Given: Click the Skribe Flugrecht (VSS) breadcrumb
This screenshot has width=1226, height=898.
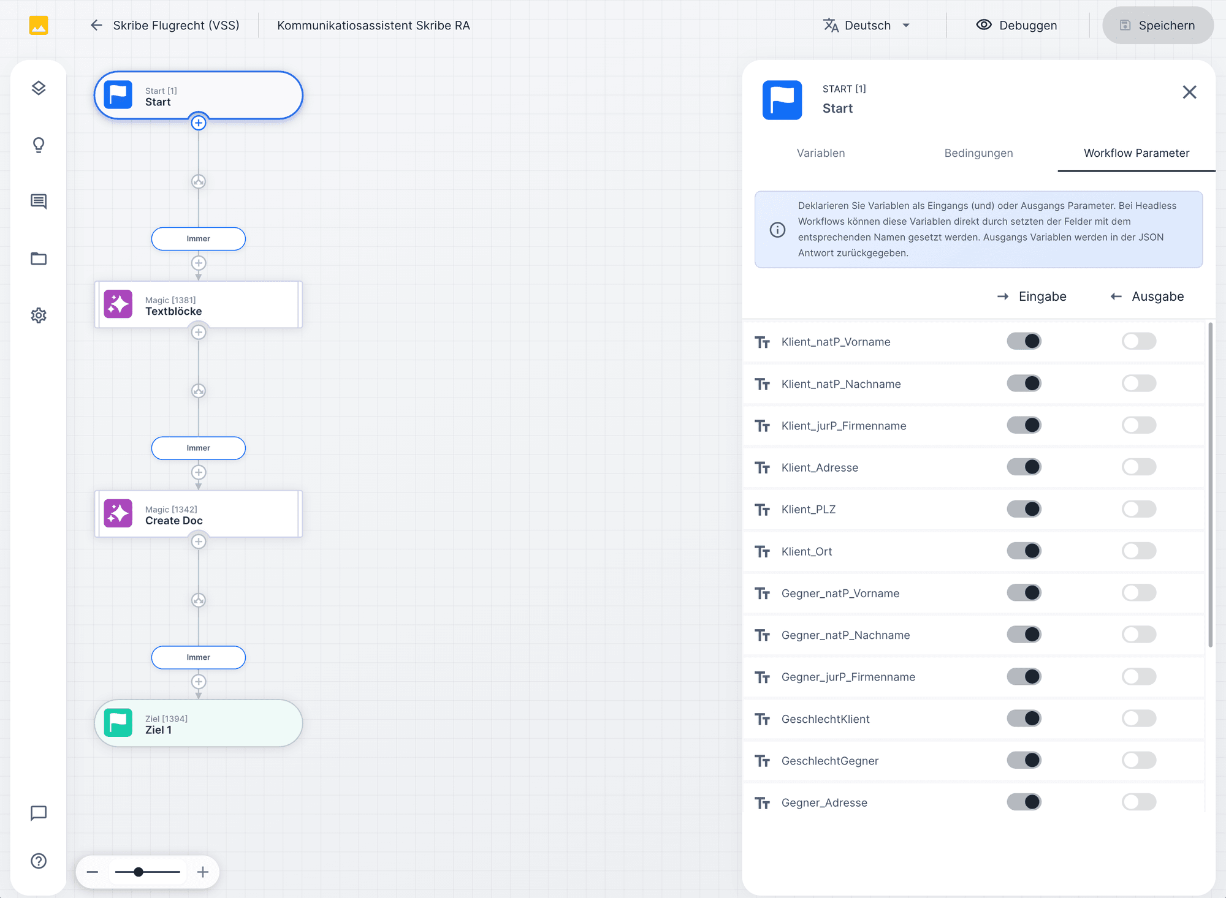Looking at the screenshot, I should click(176, 25).
